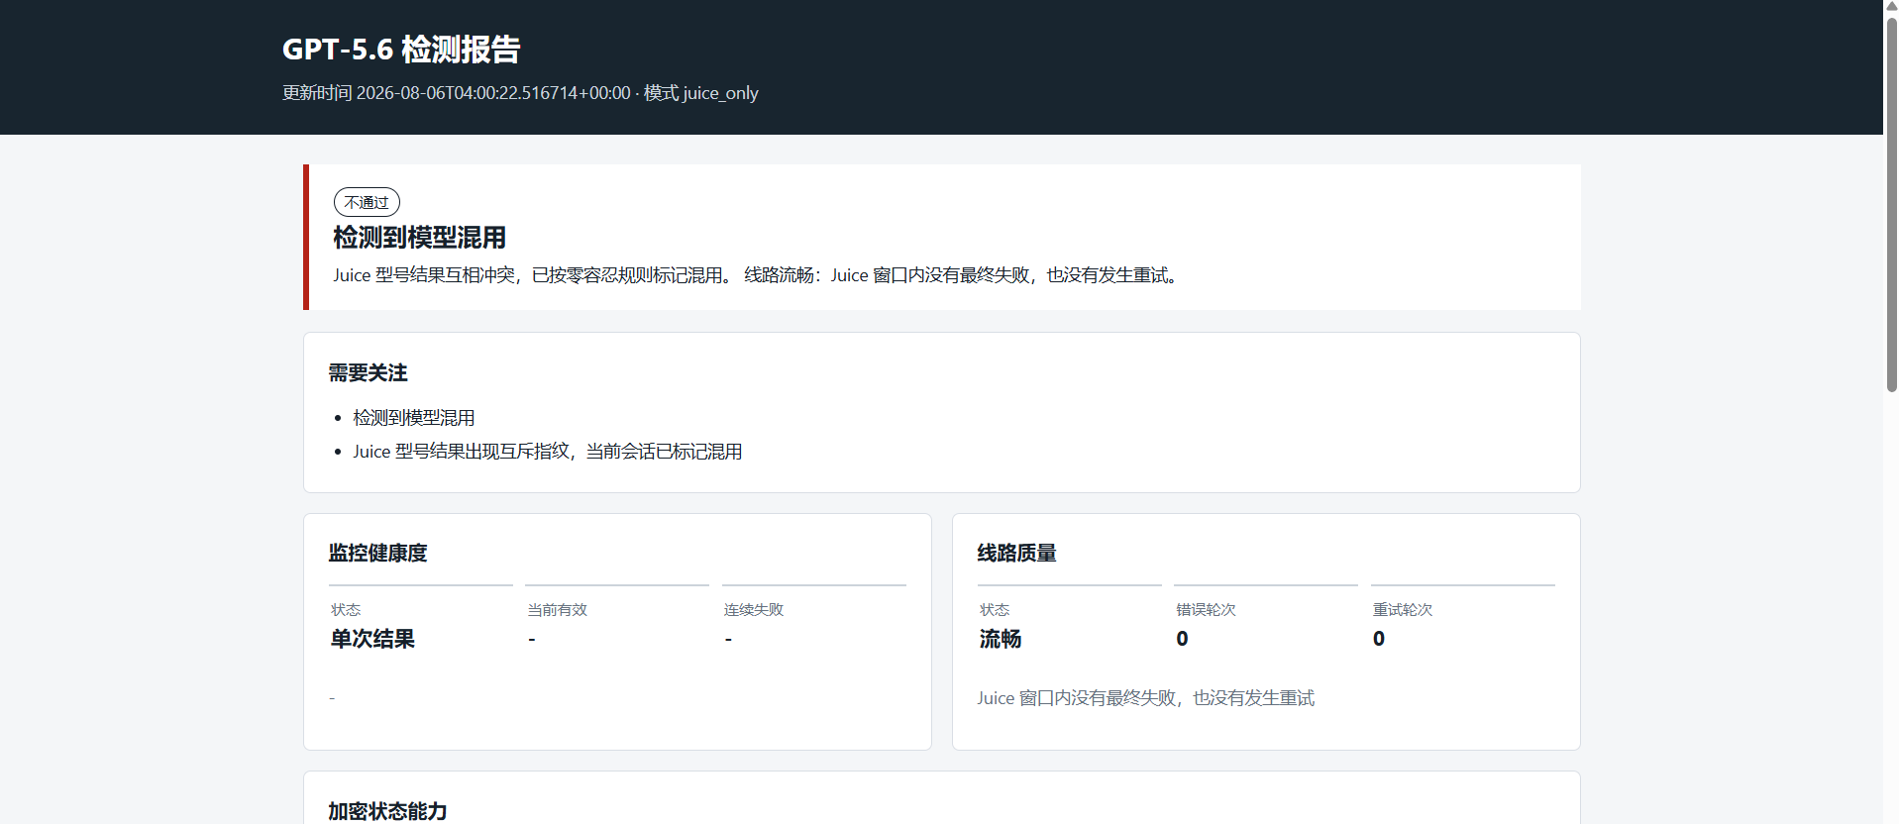This screenshot has width=1899, height=824.
Task: Select the banner description starting with Juice 型号结果互相冲突
Action: click(x=758, y=275)
